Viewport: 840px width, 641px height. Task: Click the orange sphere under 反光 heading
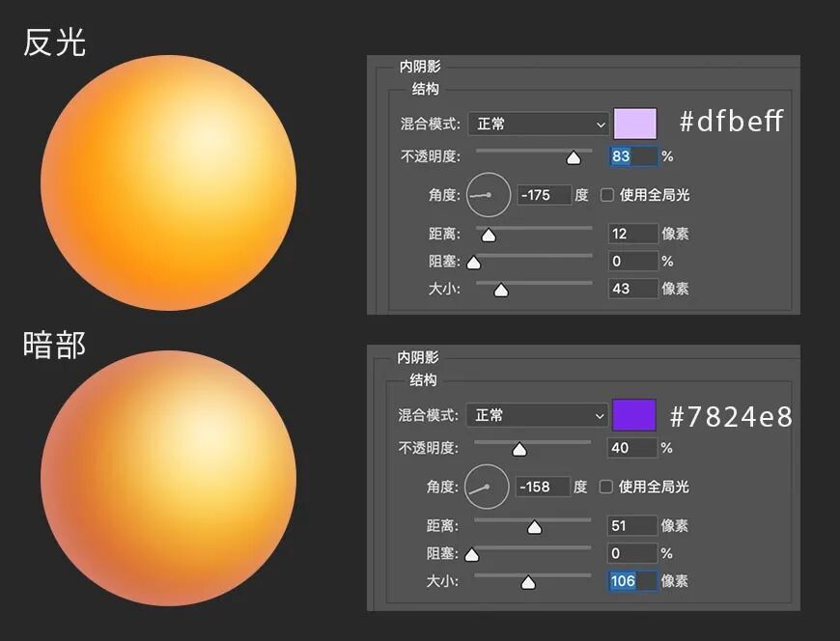168,182
